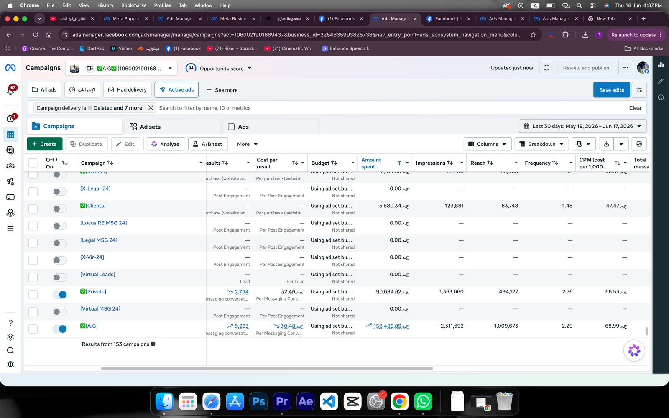The image size is (669, 418).
Task: Sort by Amount spent column header
Action: click(371, 163)
